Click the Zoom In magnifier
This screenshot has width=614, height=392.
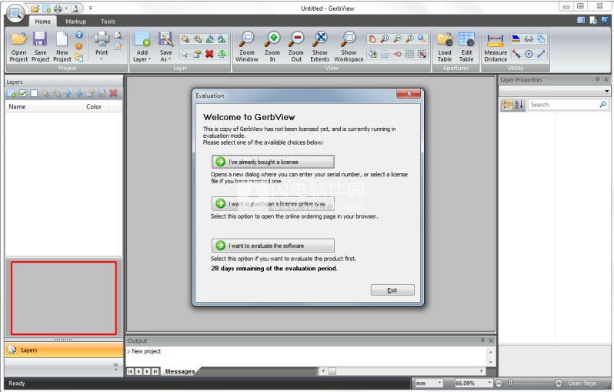click(x=272, y=47)
